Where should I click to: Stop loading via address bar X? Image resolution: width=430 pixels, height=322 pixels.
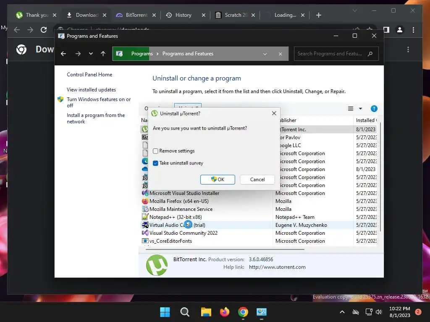point(280,54)
